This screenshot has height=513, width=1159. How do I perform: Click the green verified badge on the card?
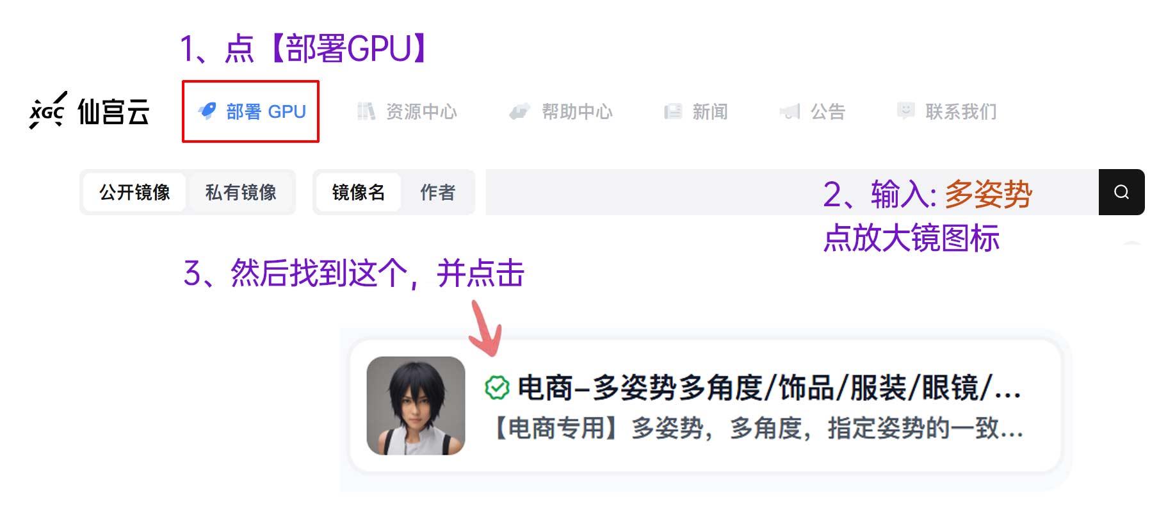coord(497,387)
